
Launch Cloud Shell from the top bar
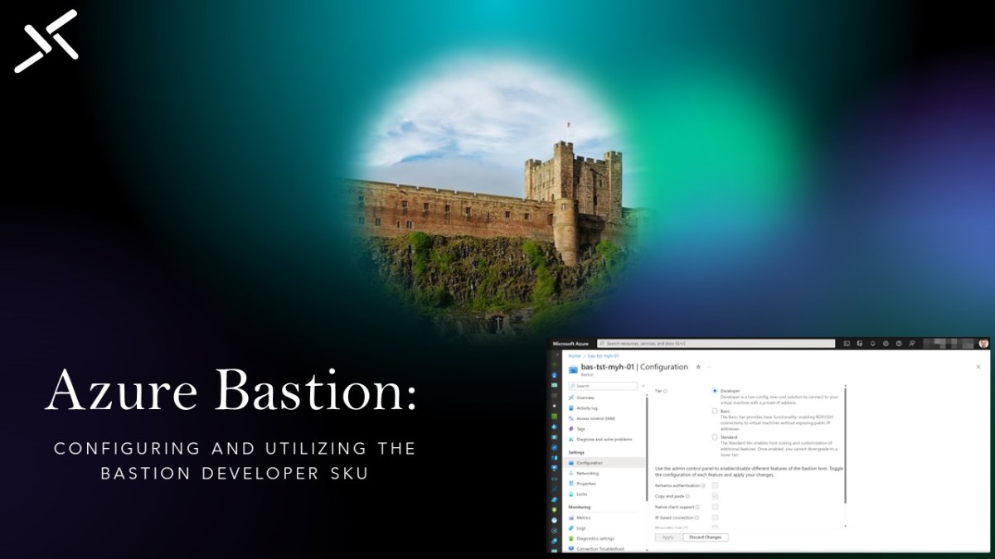(847, 344)
